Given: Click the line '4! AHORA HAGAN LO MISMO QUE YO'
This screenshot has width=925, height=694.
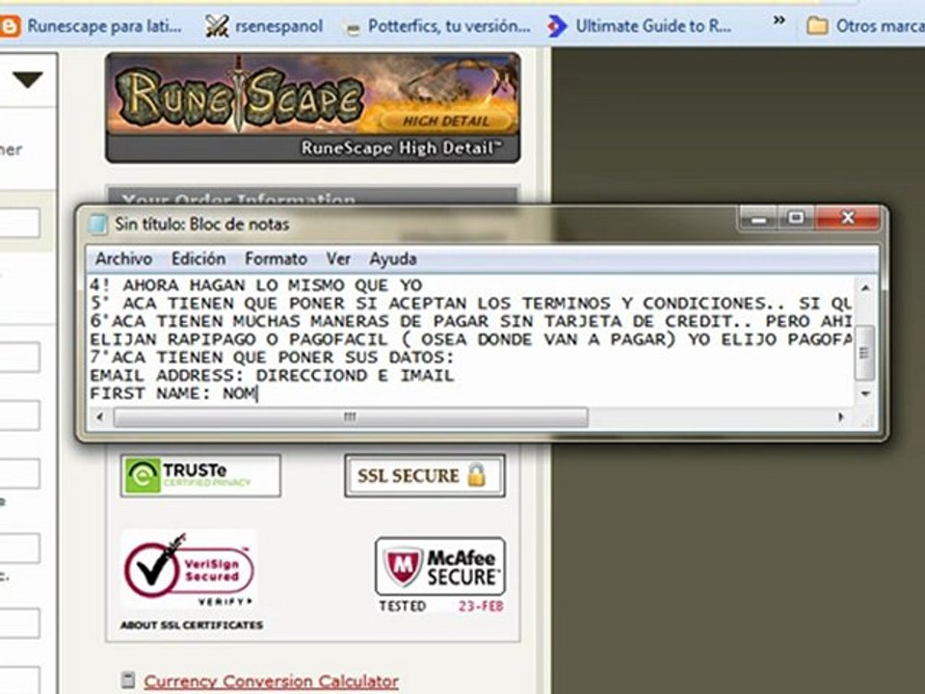Looking at the screenshot, I should (x=256, y=285).
